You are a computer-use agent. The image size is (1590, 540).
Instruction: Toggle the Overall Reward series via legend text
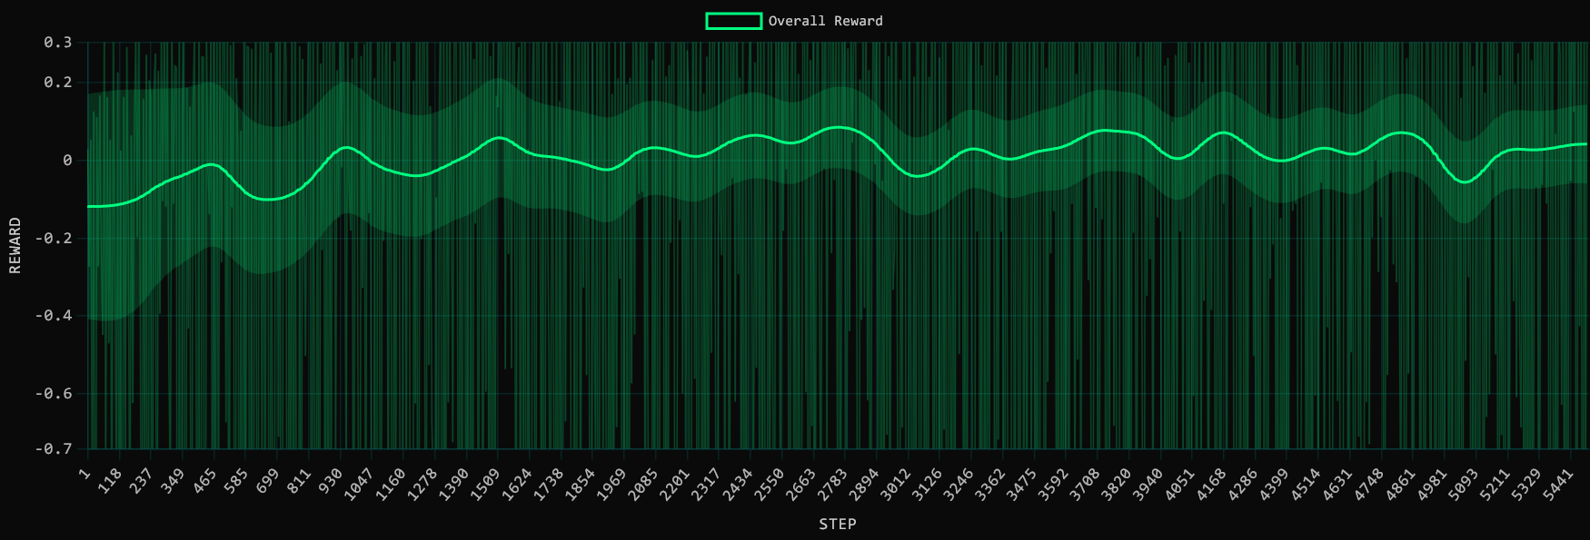tap(825, 21)
